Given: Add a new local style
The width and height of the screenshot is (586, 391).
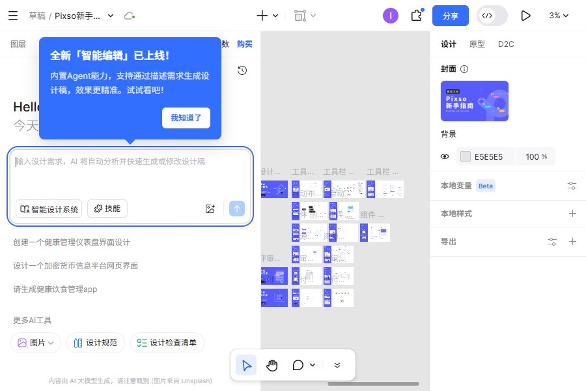Looking at the screenshot, I should click(x=572, y=214).
